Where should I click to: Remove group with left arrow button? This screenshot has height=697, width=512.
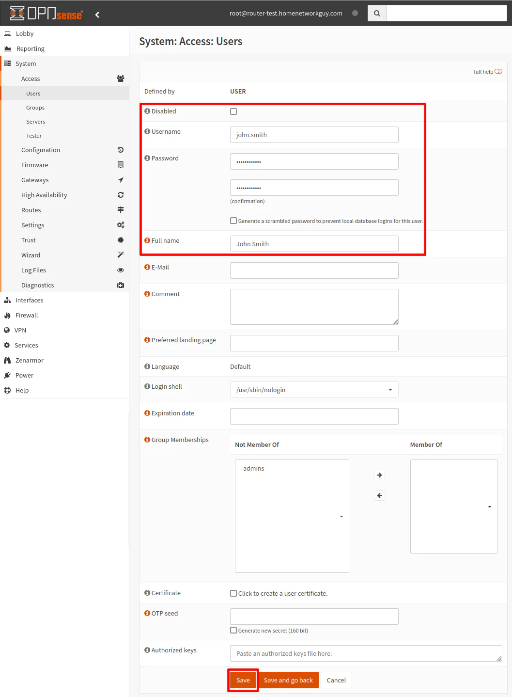click(x=380, y=495)
